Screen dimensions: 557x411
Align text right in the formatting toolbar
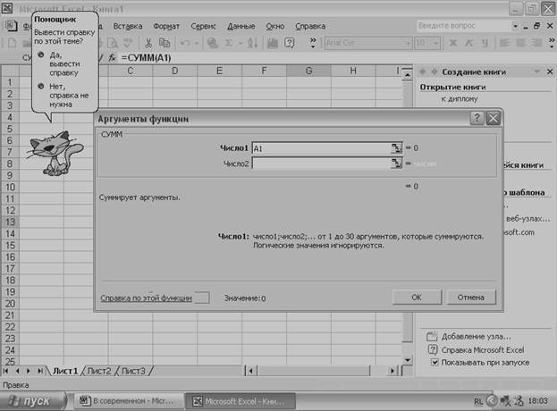[536, 43]
